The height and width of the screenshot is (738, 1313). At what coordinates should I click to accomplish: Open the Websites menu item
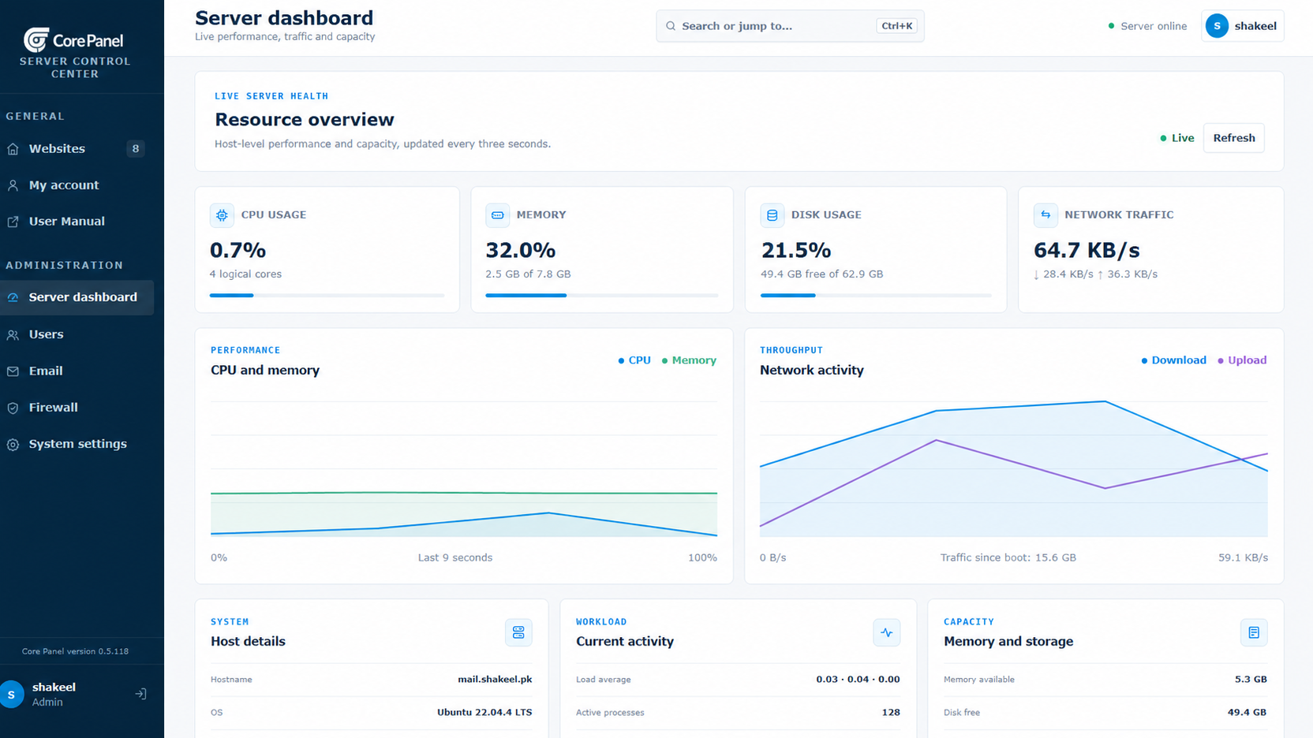pyautogui.click(x=77, y=149)
